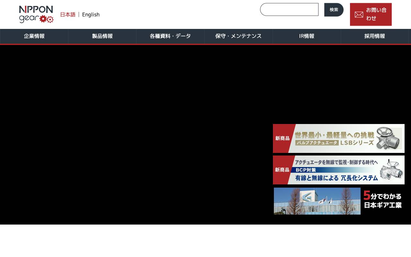Click the 新商品 label on the LSB banner
Viewport: 411px width, 257px height.
coord(283,138)
